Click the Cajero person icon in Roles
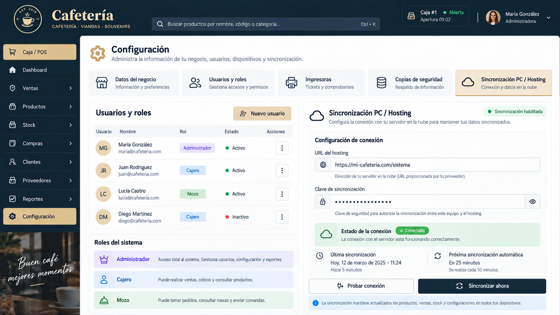 pos(104,280)
